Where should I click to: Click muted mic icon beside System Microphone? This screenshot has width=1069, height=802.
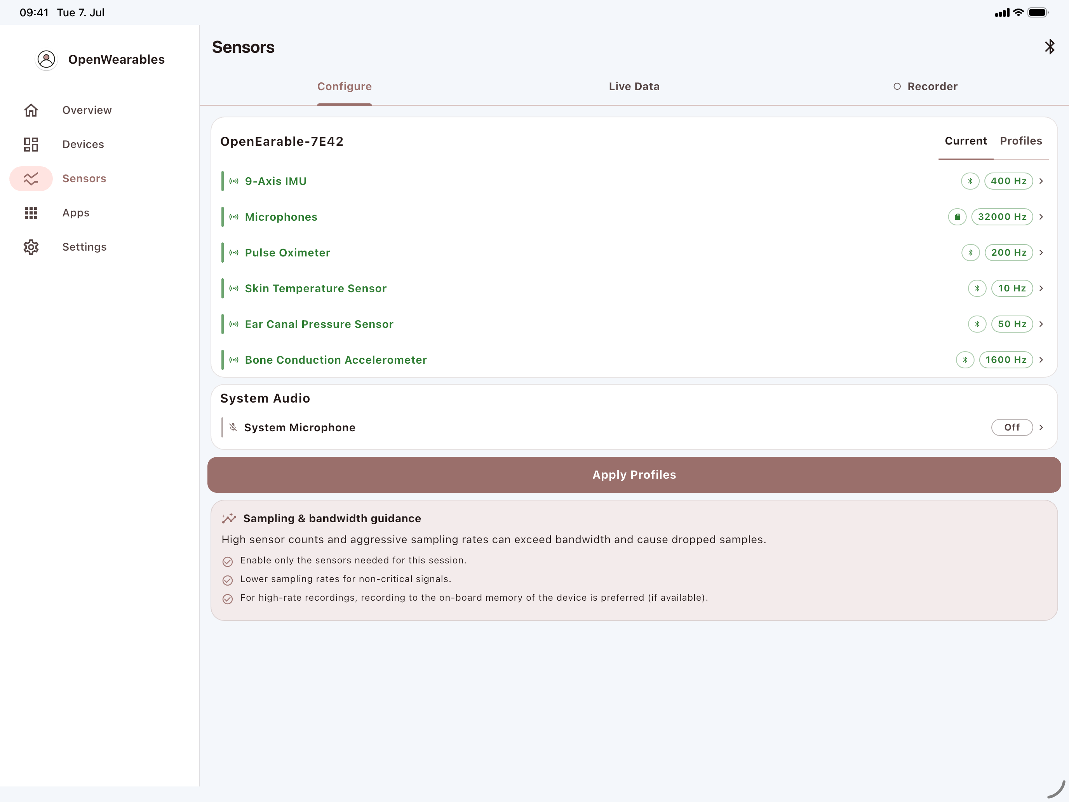tap(233, 427)
